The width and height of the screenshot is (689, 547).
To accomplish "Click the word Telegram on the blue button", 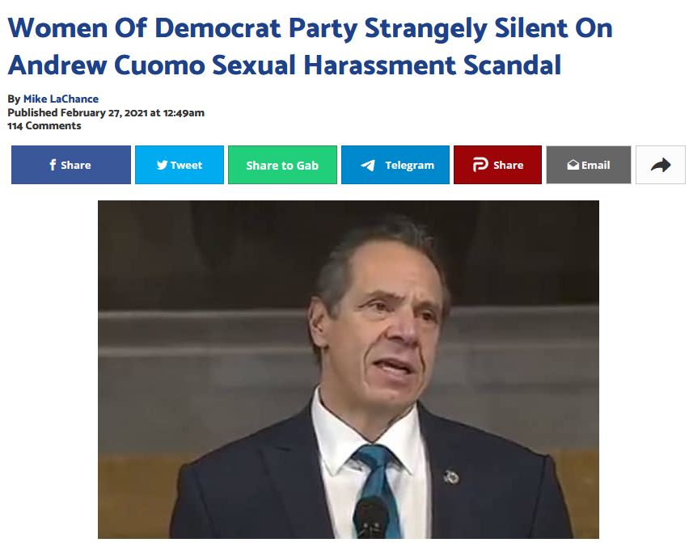I will pos(409,165).
